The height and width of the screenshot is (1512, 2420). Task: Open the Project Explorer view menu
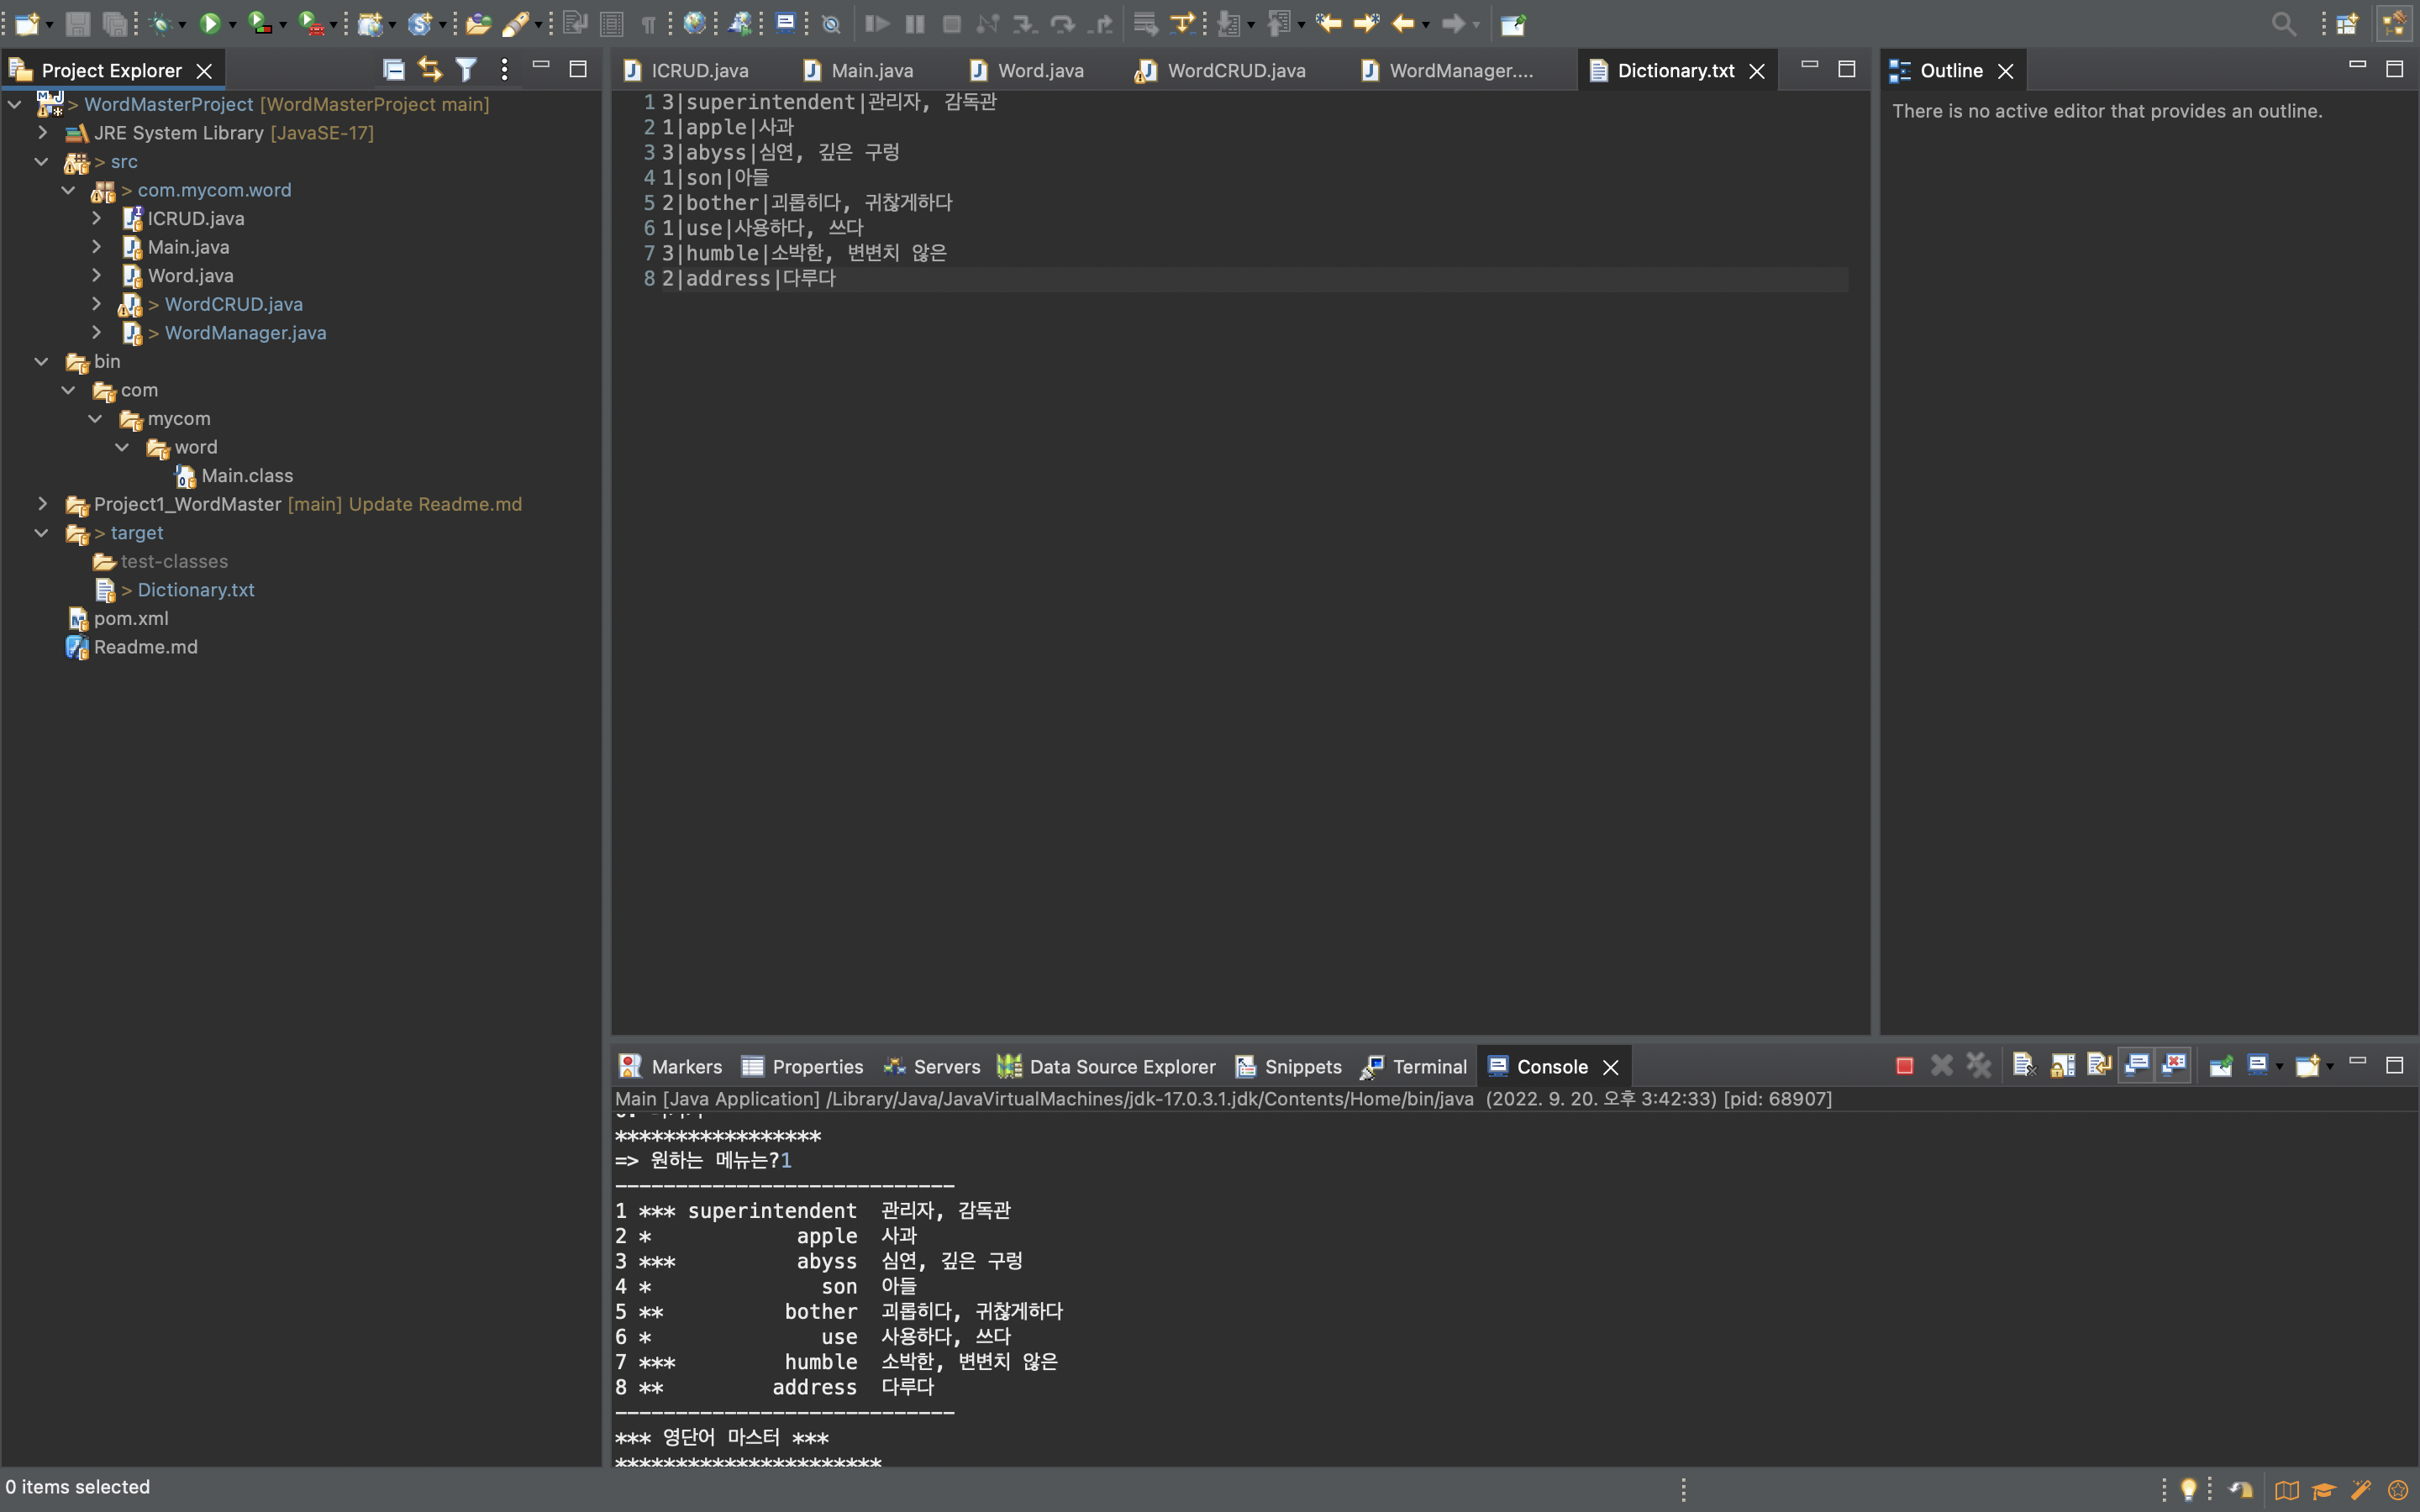[x=503, y=69]
